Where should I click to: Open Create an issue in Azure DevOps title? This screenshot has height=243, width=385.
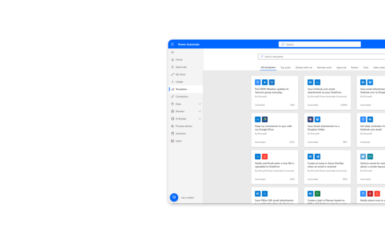click(326, 165)
